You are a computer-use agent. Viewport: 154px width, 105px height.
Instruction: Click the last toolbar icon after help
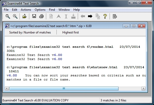pos(115,17)
